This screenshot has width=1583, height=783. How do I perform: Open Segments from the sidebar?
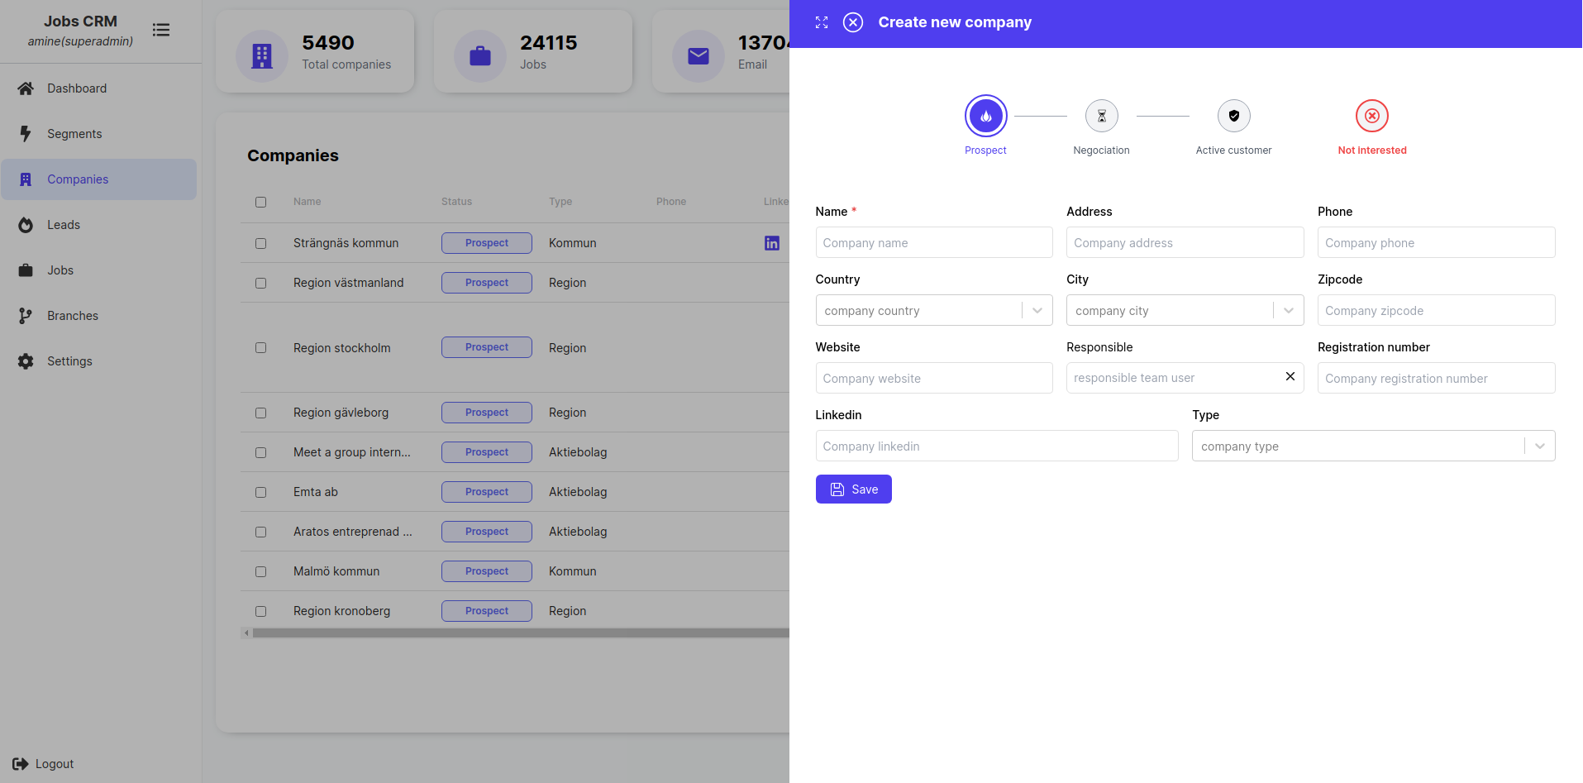74,134
